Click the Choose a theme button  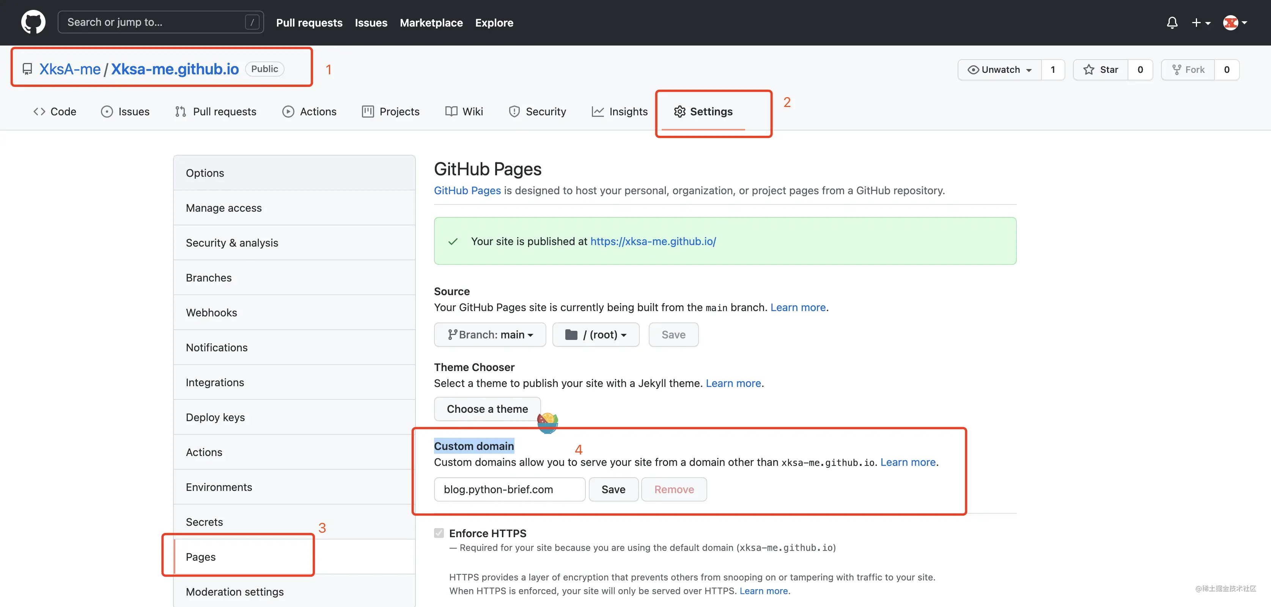click(487, 409)
